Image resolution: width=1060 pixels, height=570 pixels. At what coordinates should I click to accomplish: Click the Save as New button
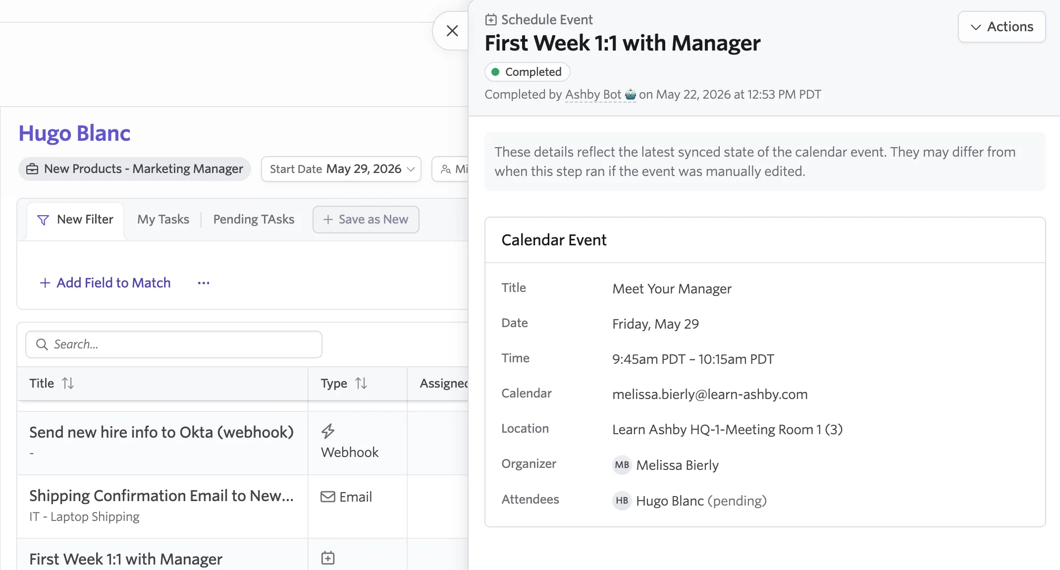pyautogui.click(x=366, y=220)
